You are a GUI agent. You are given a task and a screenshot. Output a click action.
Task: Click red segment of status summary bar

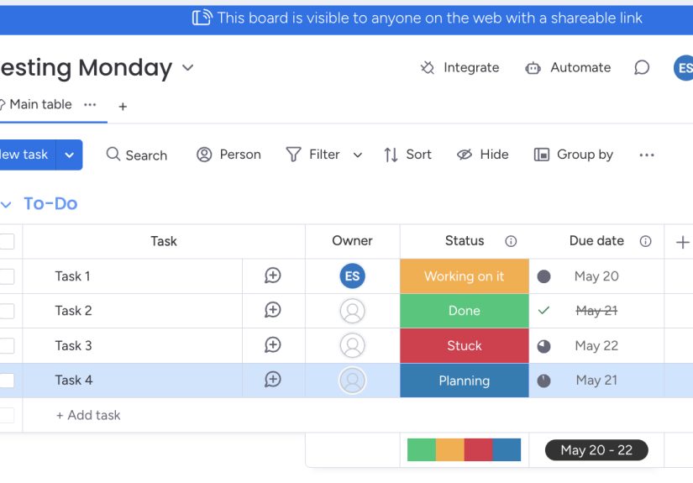point(478,450)
